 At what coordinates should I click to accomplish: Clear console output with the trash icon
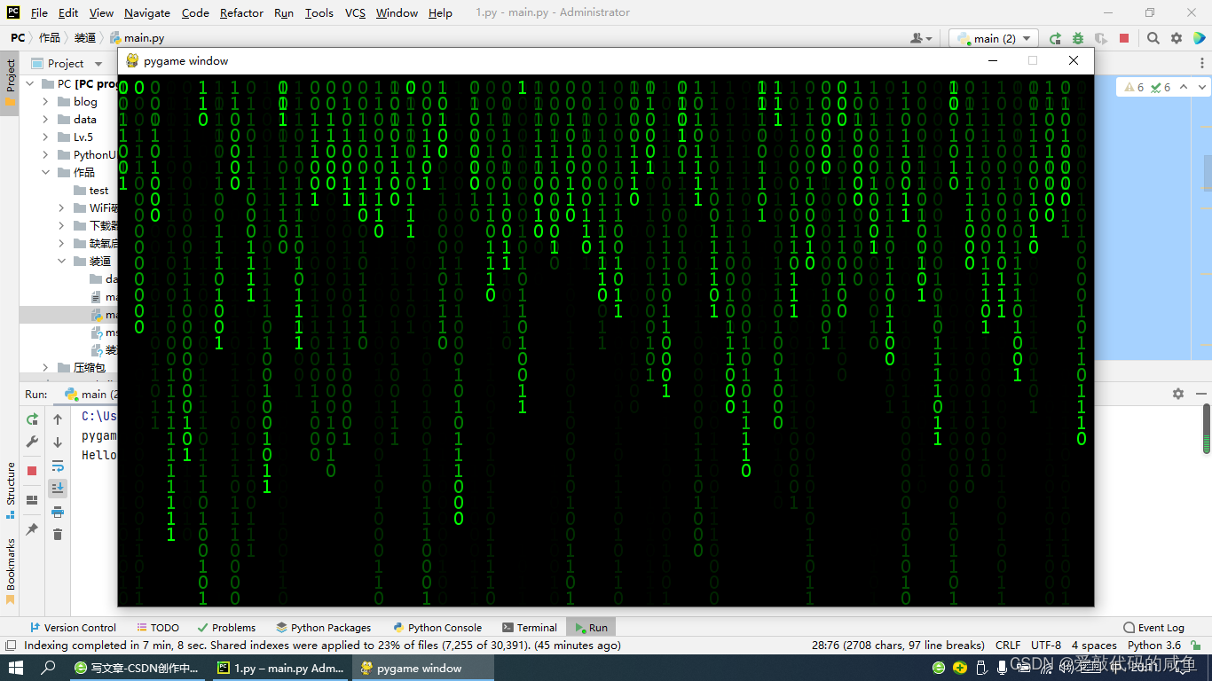58,534
